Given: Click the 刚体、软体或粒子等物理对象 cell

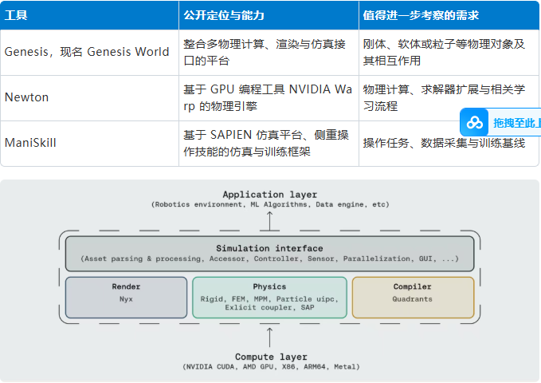Looking at the screenshot, I should 449,52.
